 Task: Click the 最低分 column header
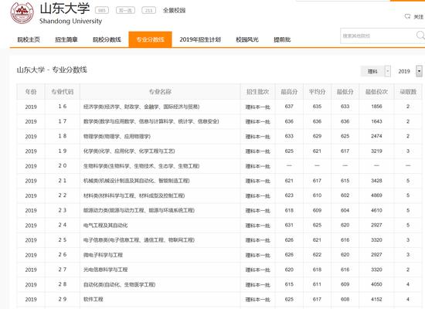pyautogui.click(x=345, y=92)
